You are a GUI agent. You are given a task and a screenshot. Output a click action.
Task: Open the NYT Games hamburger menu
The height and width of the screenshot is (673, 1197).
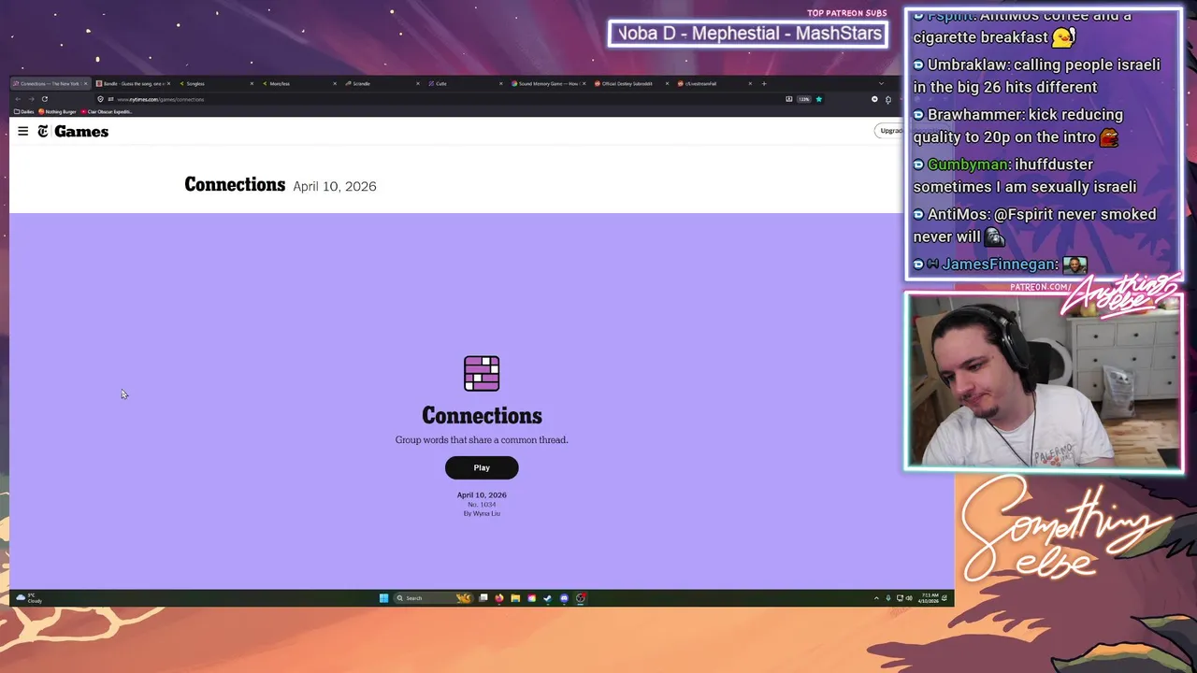(x=22, y=132)
